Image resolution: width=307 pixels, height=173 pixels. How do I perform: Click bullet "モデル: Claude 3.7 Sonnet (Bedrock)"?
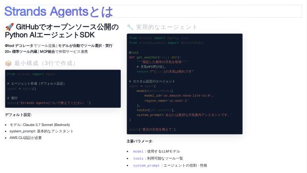click(39, 125)
